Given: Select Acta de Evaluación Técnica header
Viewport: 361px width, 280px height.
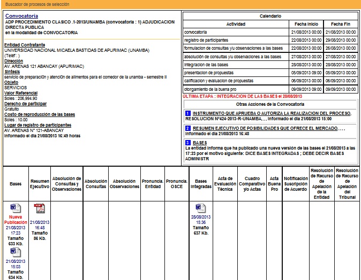Looking at the screenshot, I should click(225, 184).
